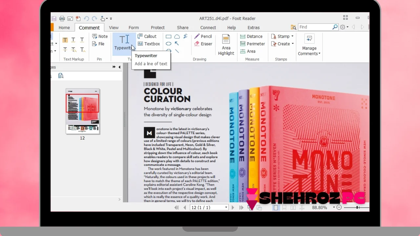Click the Print icon in quick access toolbar
The height and width of the screenshot is (236, 420).
[x=62, y=19]
